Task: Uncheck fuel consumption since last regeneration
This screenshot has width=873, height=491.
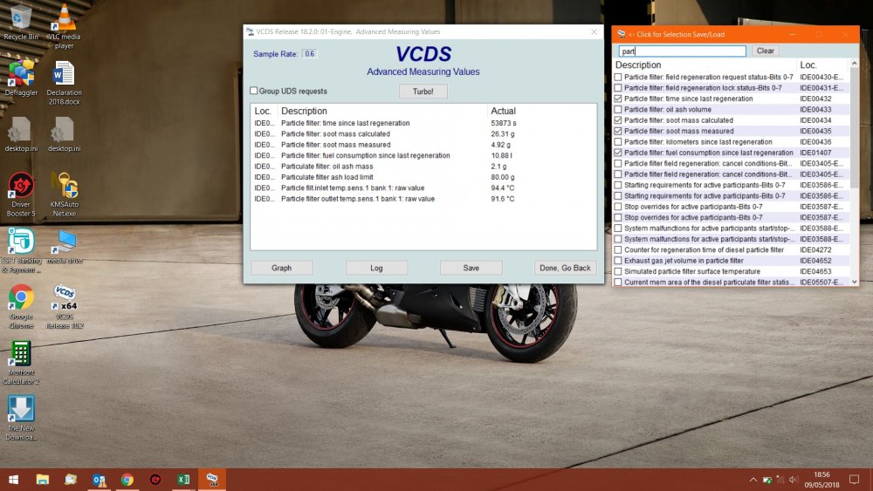Action: click(x=618, y=153)
